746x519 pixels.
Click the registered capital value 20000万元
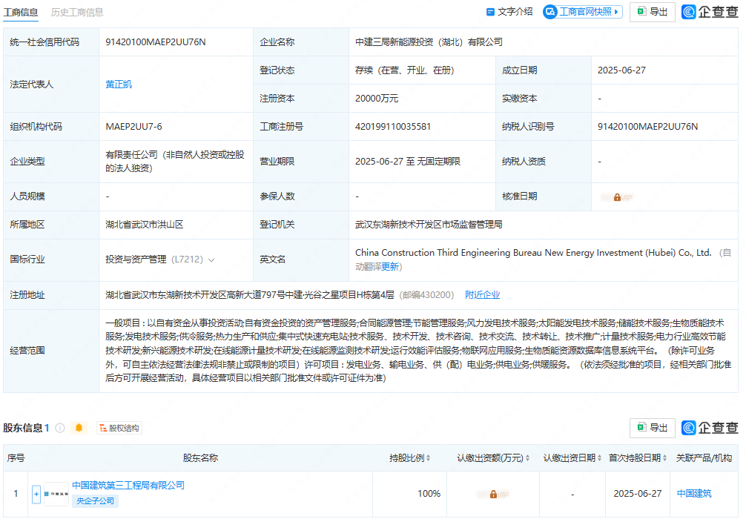tap(377, 99)
